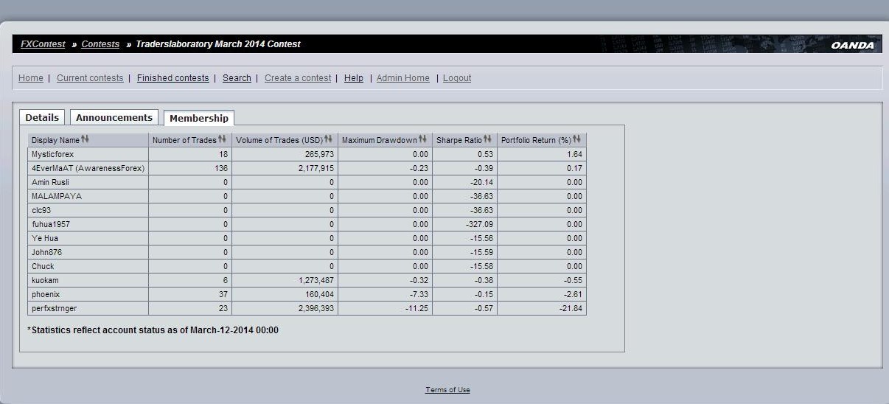Click trades count 37
Viewport: 889px width, 404px height.
point(224,294)
